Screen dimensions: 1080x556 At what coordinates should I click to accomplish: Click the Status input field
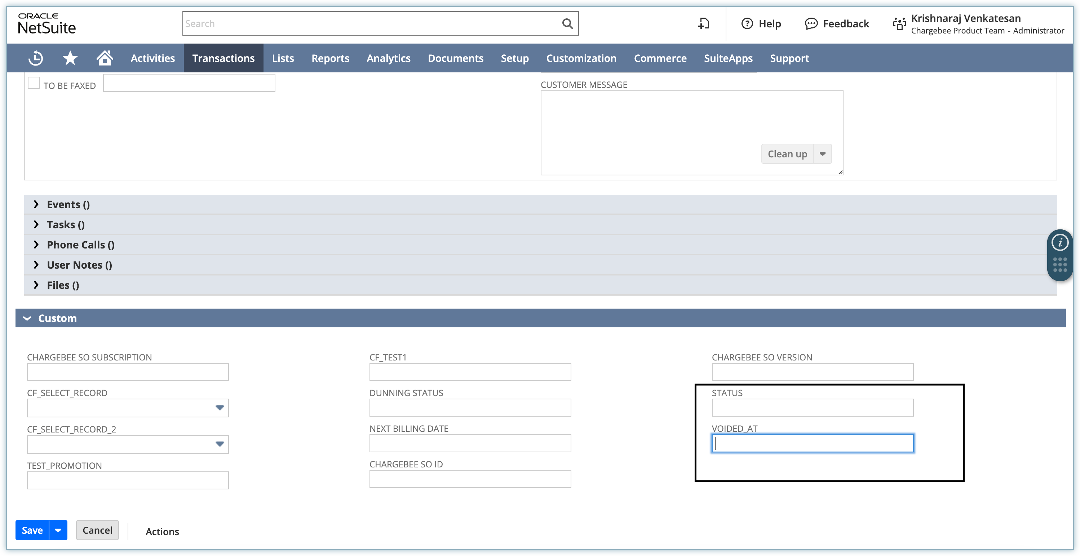[x=813, y=408]
